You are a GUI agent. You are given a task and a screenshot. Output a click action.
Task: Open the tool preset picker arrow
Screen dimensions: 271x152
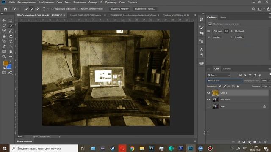(18, 9)
